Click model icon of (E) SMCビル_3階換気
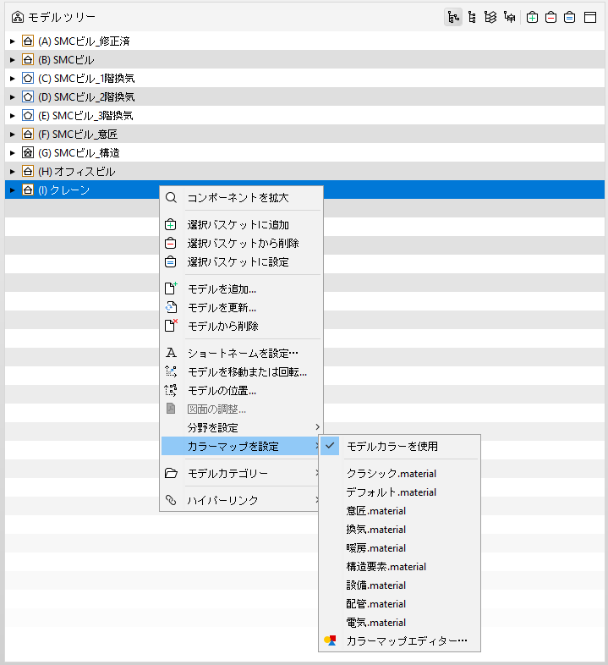Image resolution: width=608 pixels, height=665 pixels. pyautogui.click(x=28, y=115)
